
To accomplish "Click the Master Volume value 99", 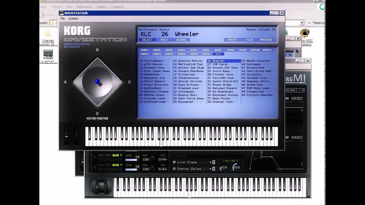I will (x=274, y=30).
